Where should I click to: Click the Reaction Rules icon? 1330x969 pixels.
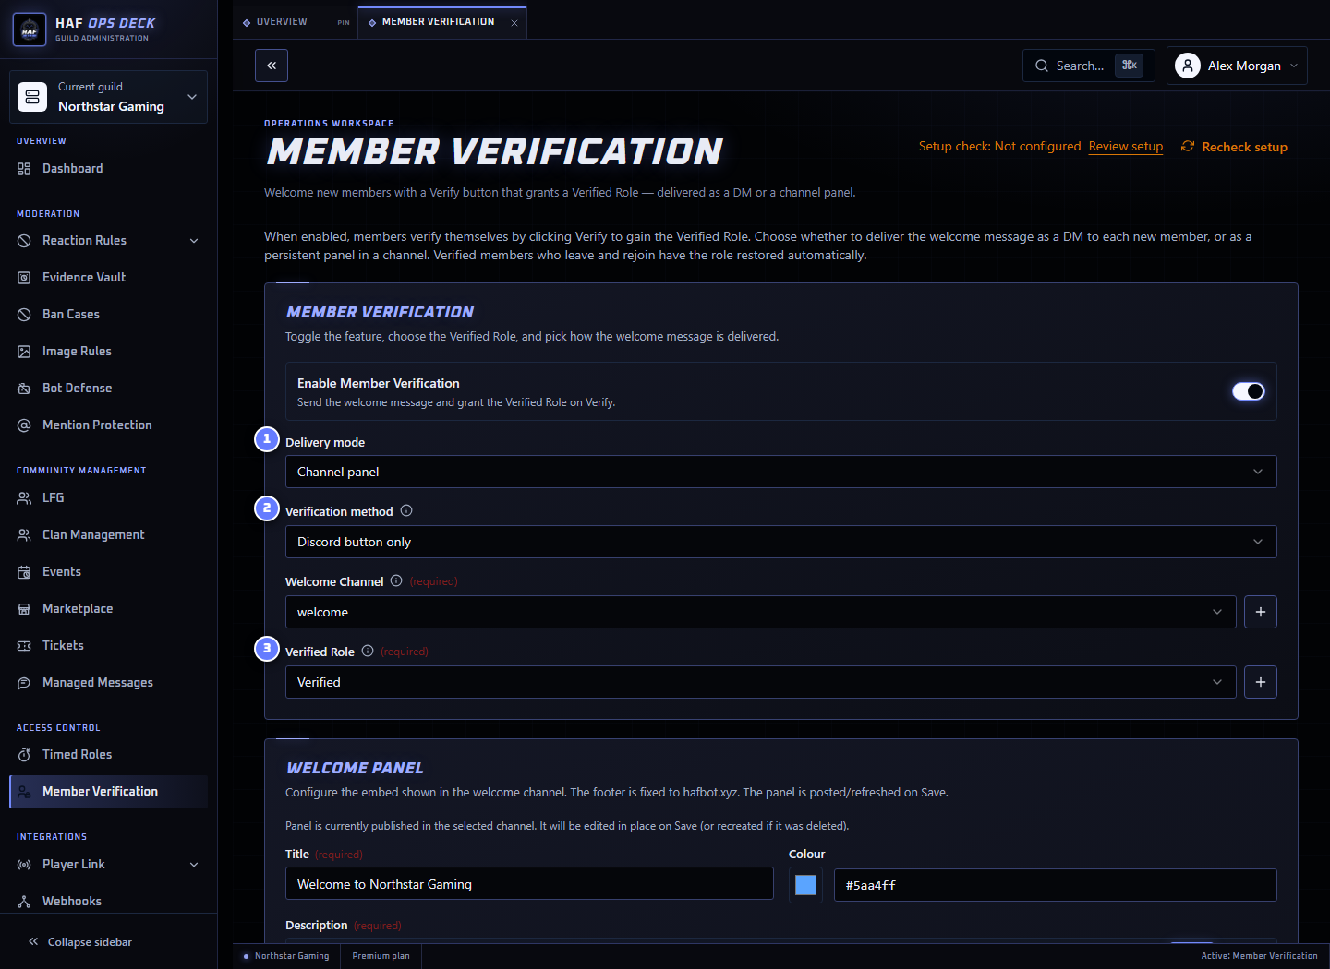point(24,241)
